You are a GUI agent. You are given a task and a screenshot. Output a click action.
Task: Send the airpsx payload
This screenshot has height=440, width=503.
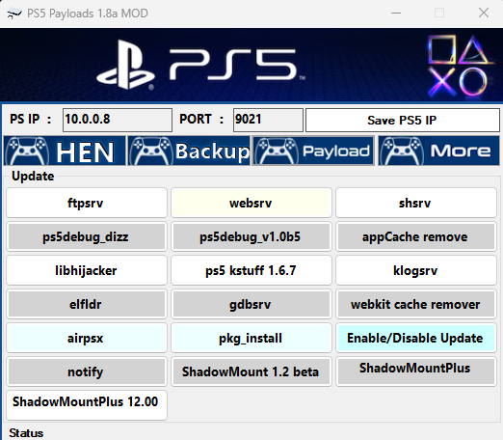(x=87, y=338)
